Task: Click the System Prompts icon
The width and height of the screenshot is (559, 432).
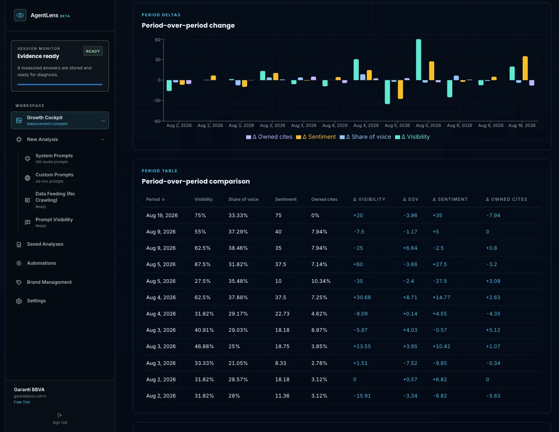Action: [x=28, y=158]
